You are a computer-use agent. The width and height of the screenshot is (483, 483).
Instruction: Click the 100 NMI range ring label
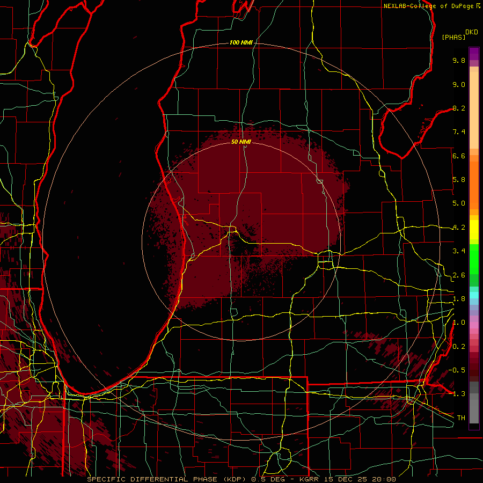241,42
